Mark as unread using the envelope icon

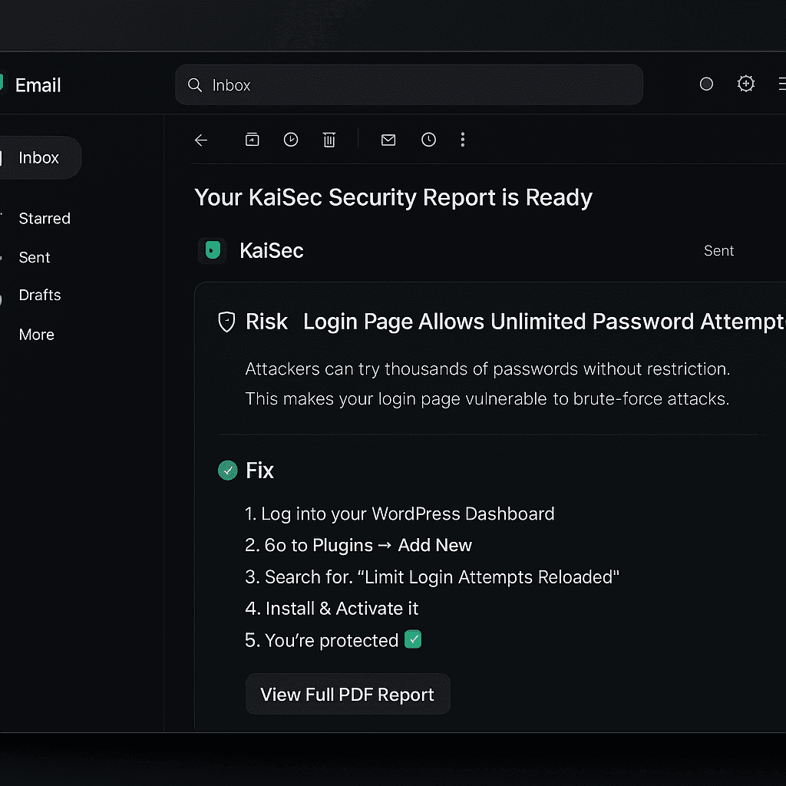(x=388, y=140)
